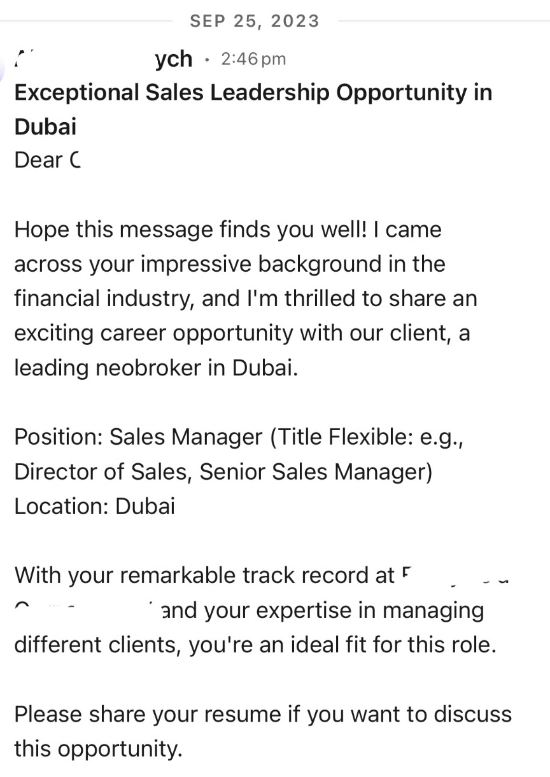Click the 2:46 pm message timestamp
The height and width of the screenshot is (777, 550).
point(253,59)
